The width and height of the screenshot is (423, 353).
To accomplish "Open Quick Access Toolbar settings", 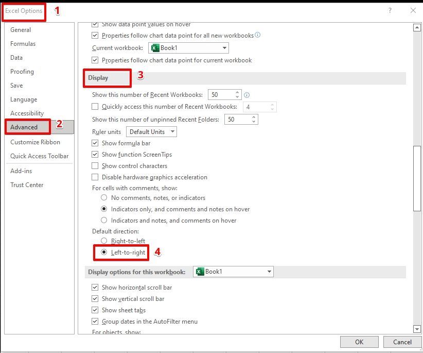I will 40,156.
